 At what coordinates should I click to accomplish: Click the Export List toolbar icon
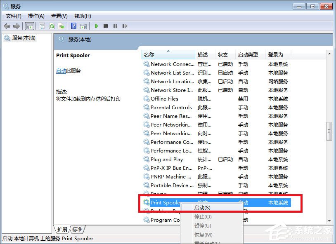click(x=61, y=26)
